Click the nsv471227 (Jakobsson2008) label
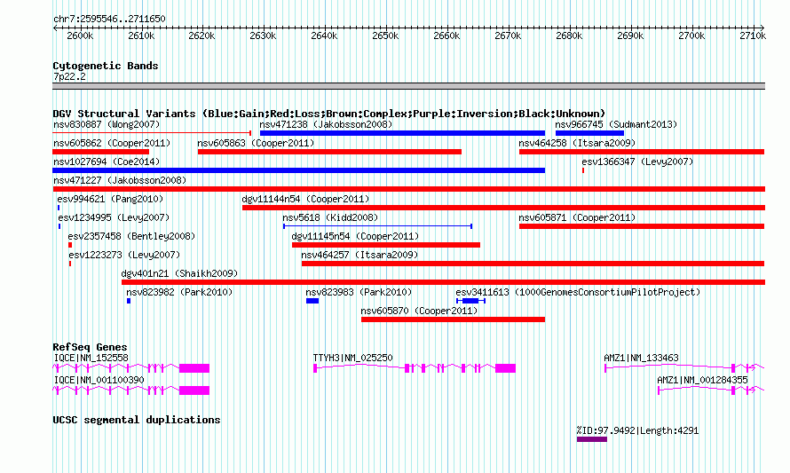The width and height of the screenshot is (790, 473). coord(120,180)
